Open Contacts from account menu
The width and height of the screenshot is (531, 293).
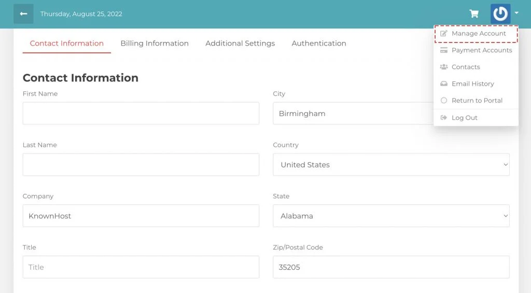click(476, 67)
